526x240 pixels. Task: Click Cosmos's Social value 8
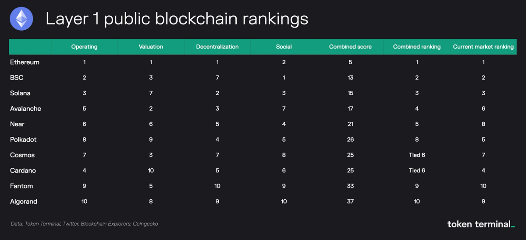[284, 155]
